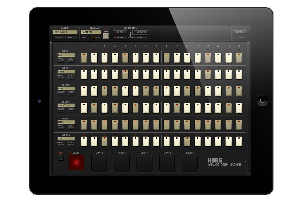Toggle Synth Tom step 2
The height and width of the screenshot is (201, 302).
tap(94, 108)
